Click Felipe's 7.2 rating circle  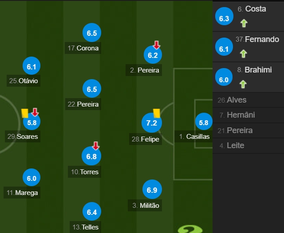point(152,123)
